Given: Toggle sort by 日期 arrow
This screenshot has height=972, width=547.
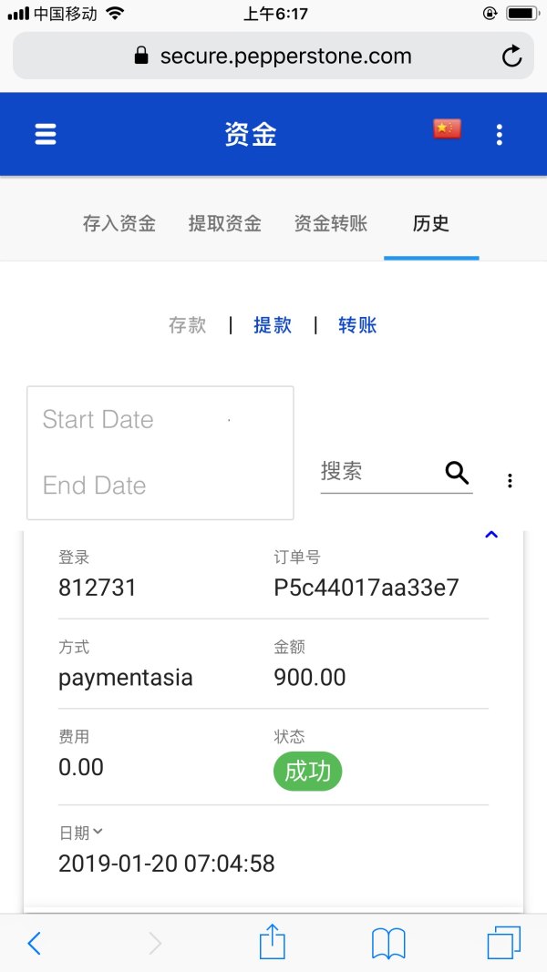Looking at the screenshot, I should click(x=98, y=831).
